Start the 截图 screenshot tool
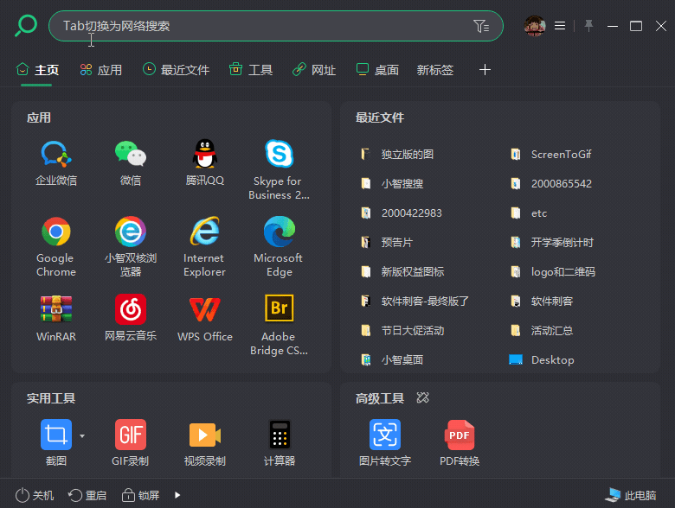 pyautogui.click(x=56, y=442)
